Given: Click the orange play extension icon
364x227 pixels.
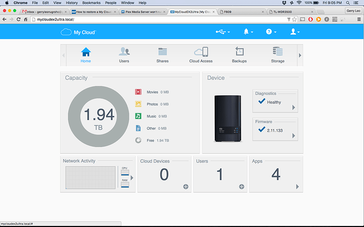Looking at the screenshot, I should click(x=319, y=19).
